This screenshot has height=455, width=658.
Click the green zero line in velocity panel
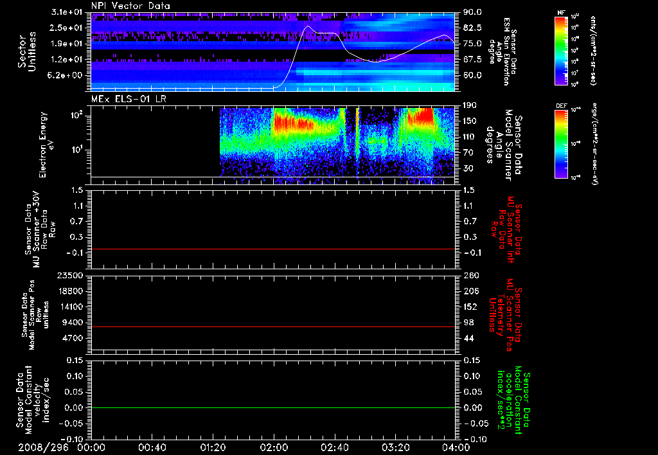(273, 407)
